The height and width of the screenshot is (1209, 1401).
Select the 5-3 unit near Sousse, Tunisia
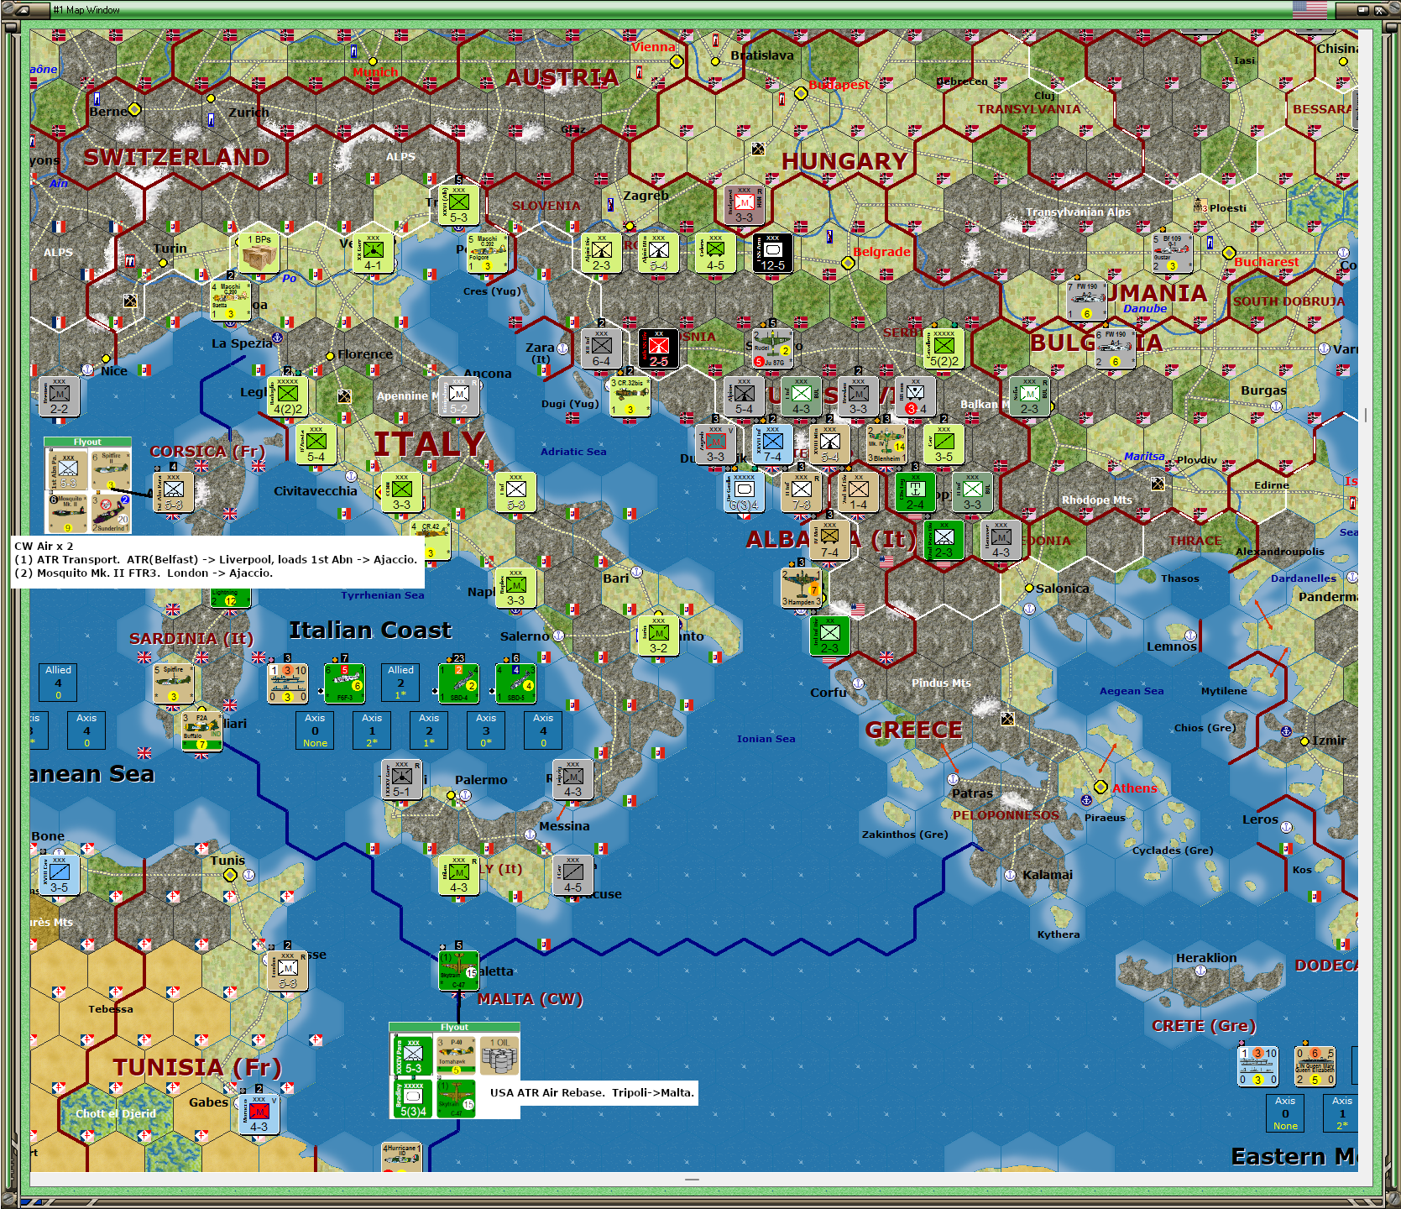pos(287,970)
